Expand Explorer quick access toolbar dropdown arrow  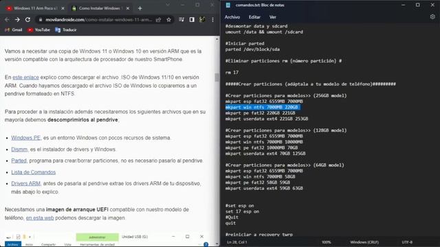tap(30, 237)
